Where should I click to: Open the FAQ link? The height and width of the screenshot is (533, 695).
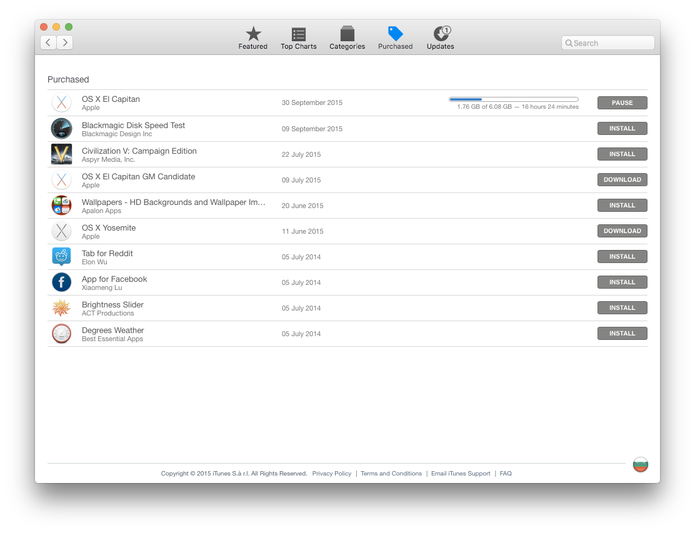click(506, 474)
